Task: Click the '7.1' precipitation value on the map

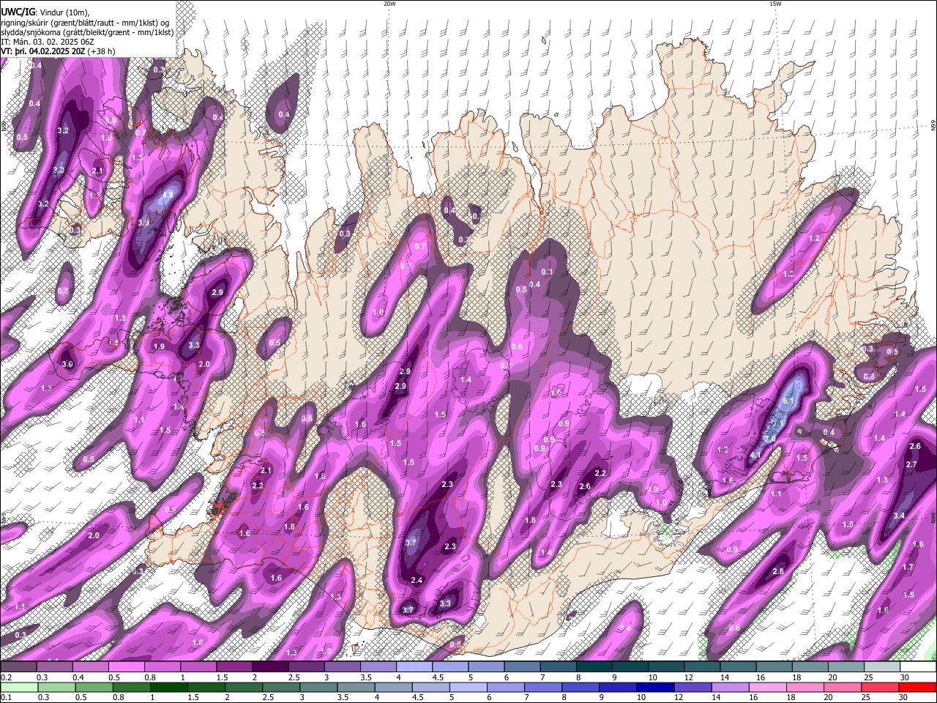Action: click(779, 424)
